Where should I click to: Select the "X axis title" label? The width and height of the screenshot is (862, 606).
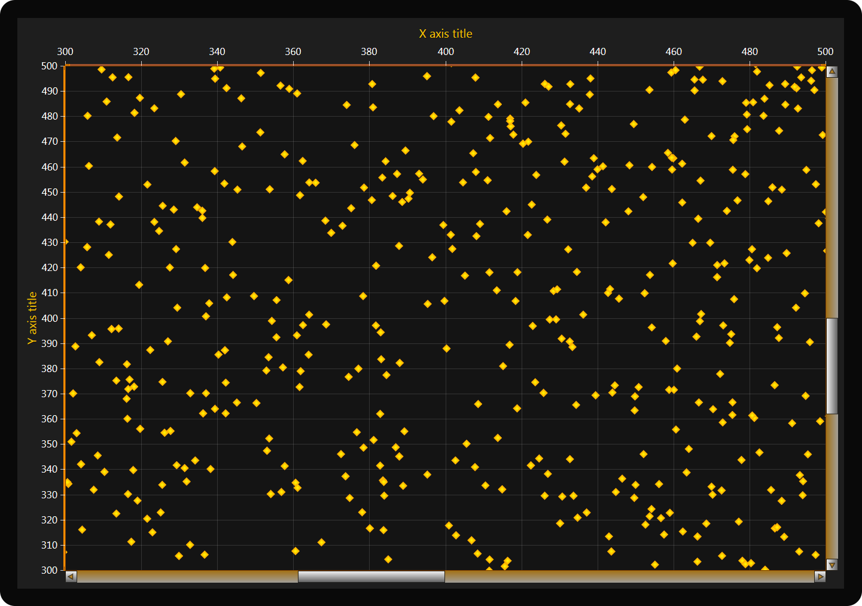tap(445, 34)
